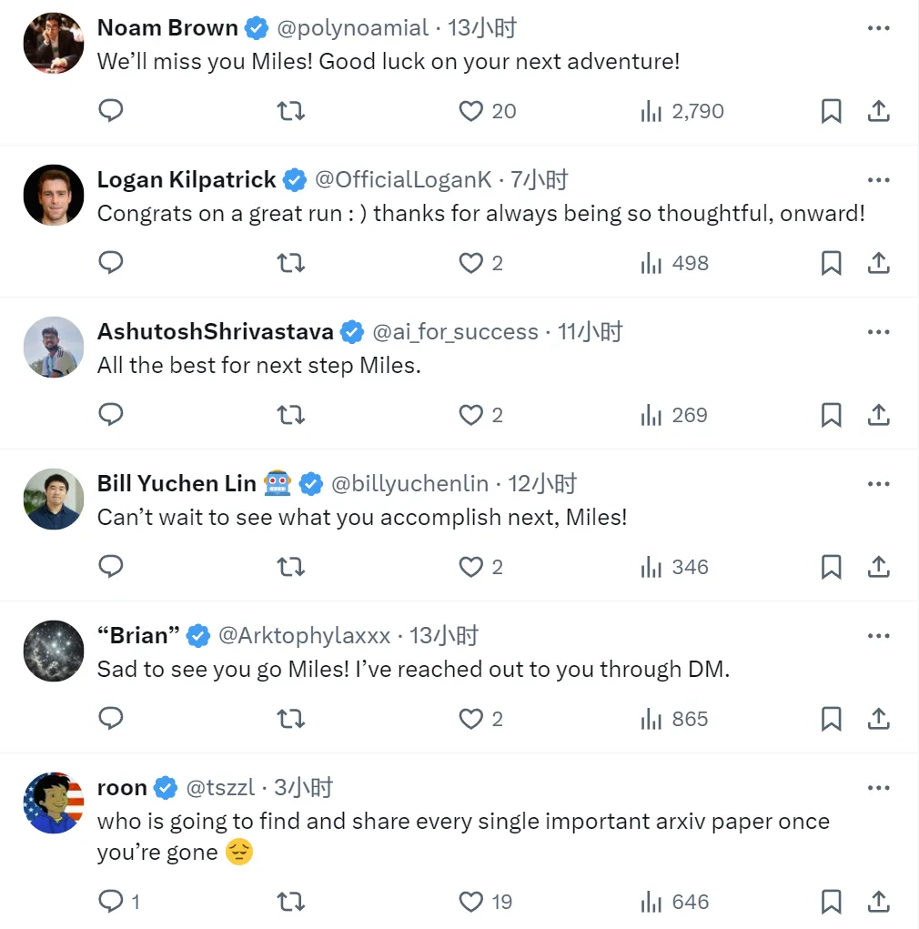Viewport: 919px width, 929px height.
Task: Open the @ai_for_success profile link
Action: (455, 332)
